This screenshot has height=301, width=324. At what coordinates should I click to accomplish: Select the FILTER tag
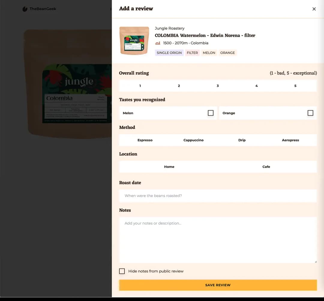point(192,53)
